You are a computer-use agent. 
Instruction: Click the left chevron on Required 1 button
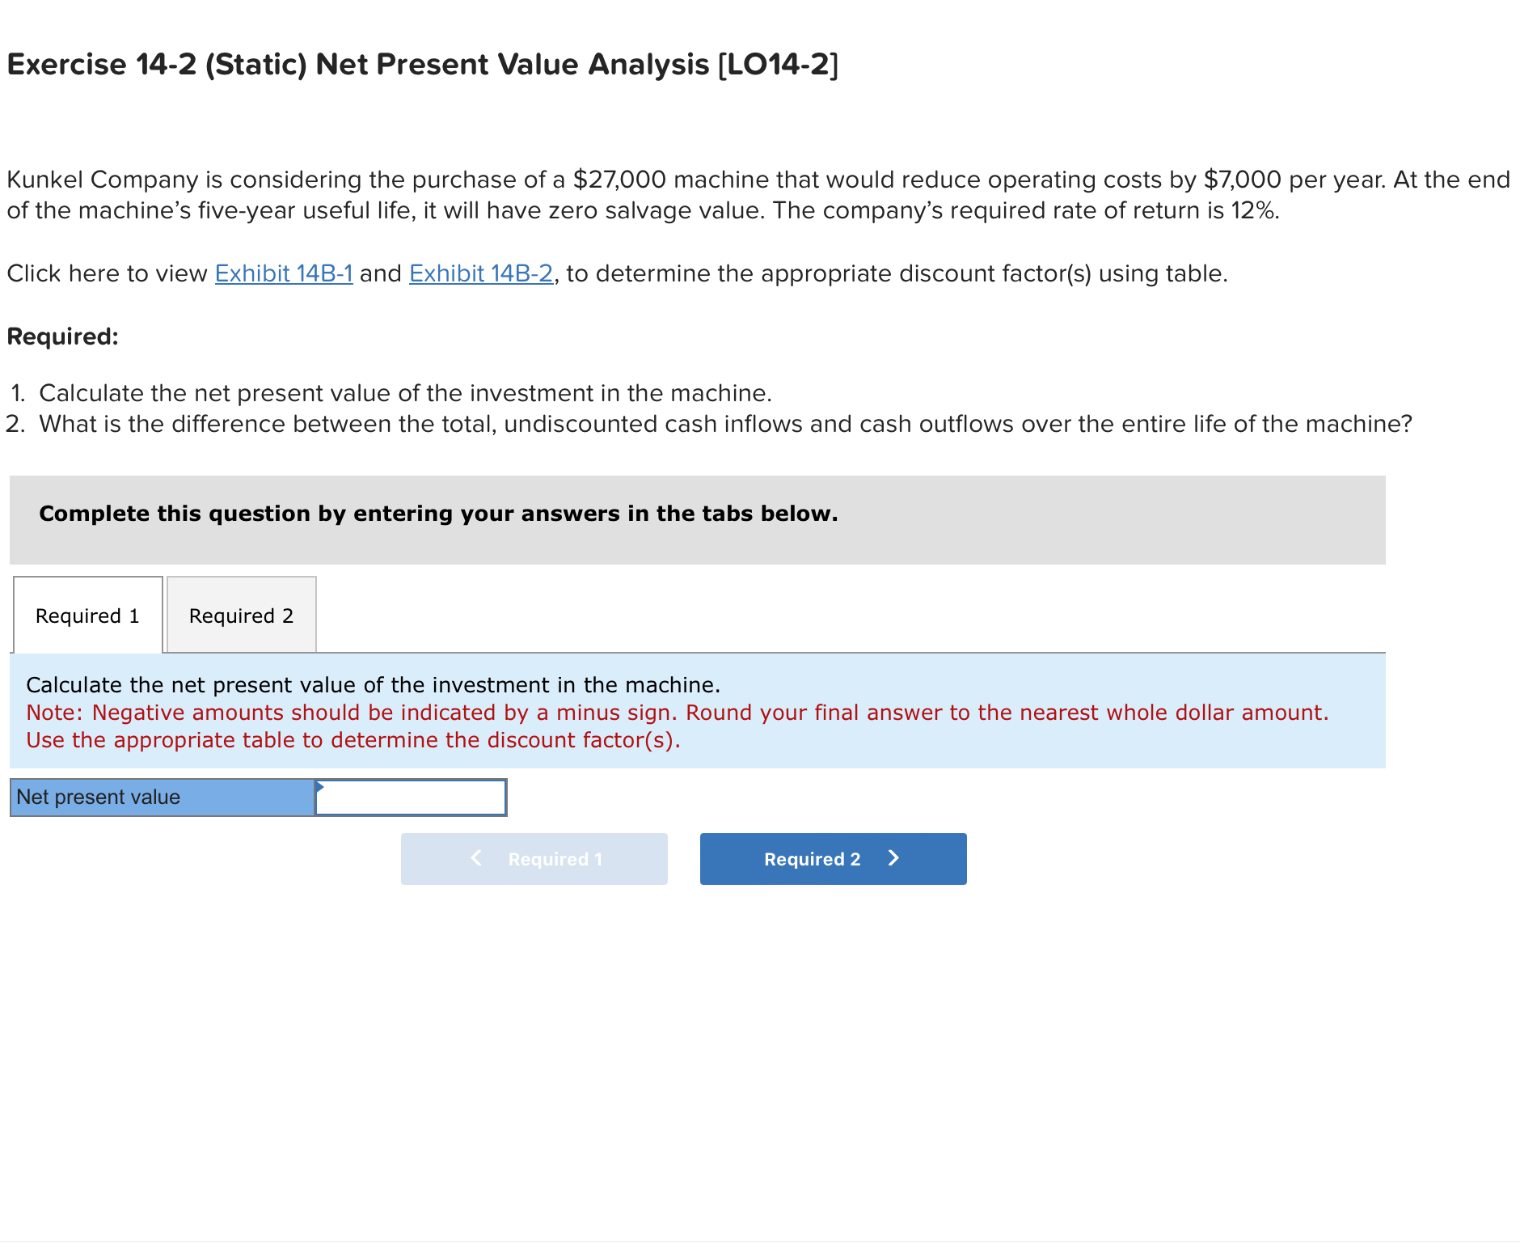(475, 857)
